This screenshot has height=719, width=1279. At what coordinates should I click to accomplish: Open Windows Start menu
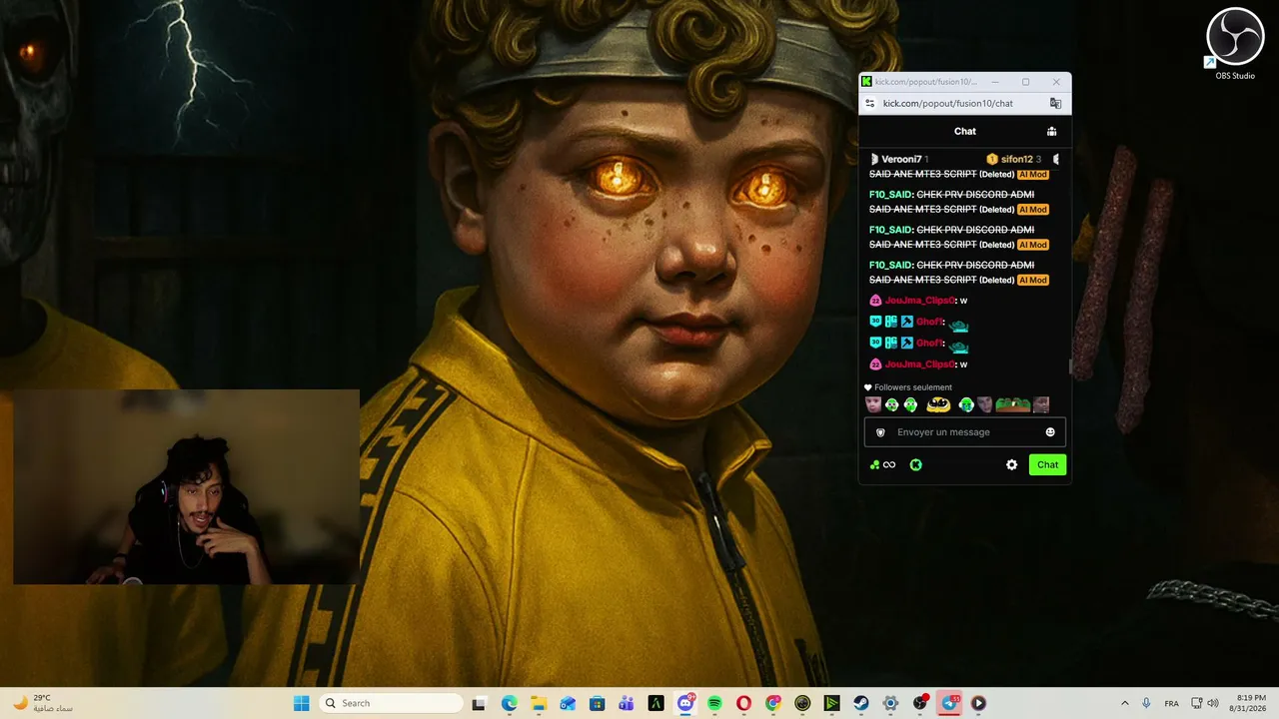click(x=301, y=703)
